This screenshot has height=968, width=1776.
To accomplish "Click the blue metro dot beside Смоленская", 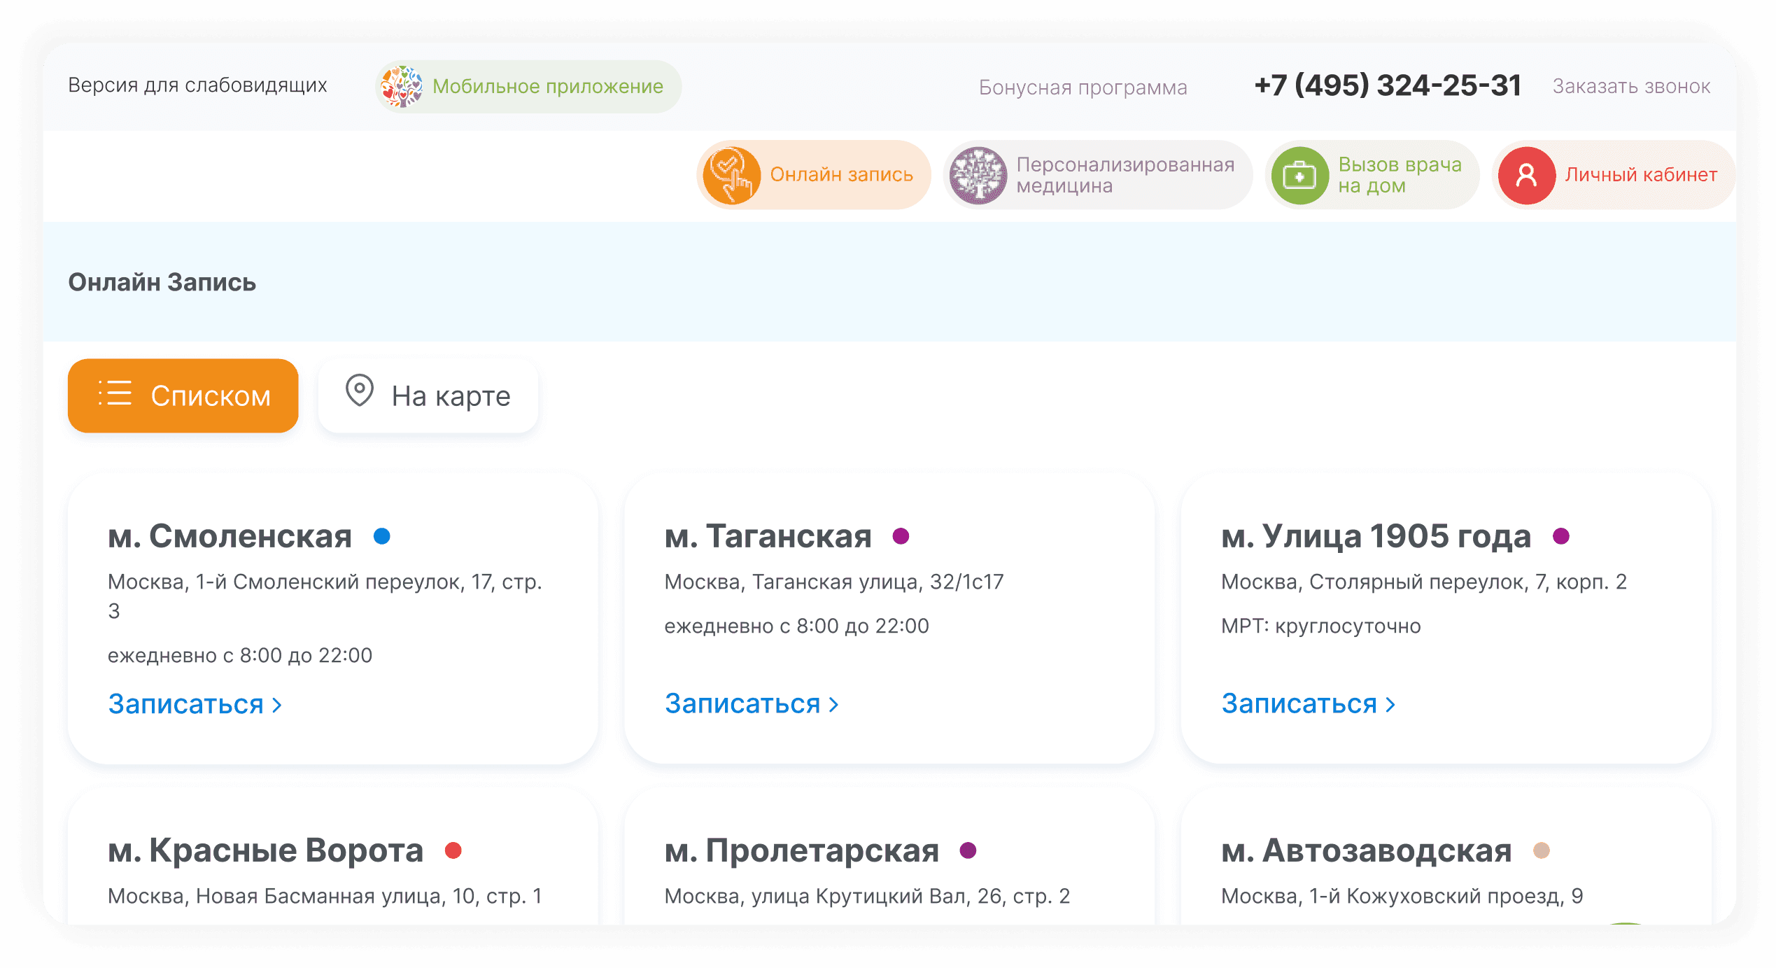I will coord(382,536).
